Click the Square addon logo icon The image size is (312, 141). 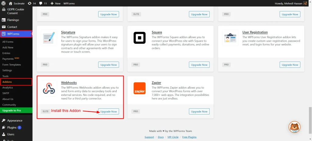click(140, 38)
